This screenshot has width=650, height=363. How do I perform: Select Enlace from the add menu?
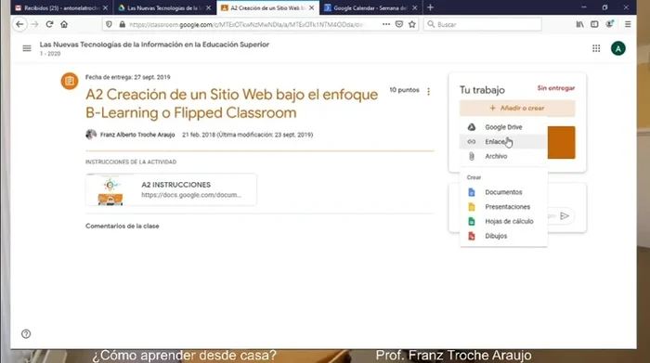click(x=503, y=142)
